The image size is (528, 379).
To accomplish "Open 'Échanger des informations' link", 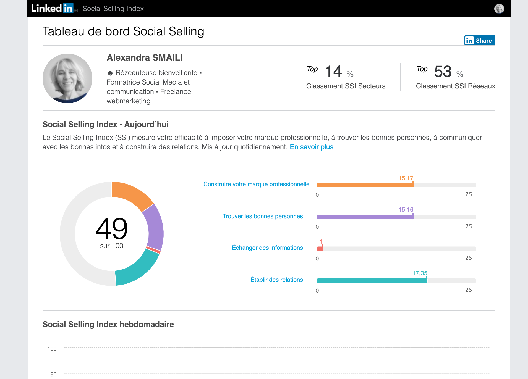I will tap(267, 248).
